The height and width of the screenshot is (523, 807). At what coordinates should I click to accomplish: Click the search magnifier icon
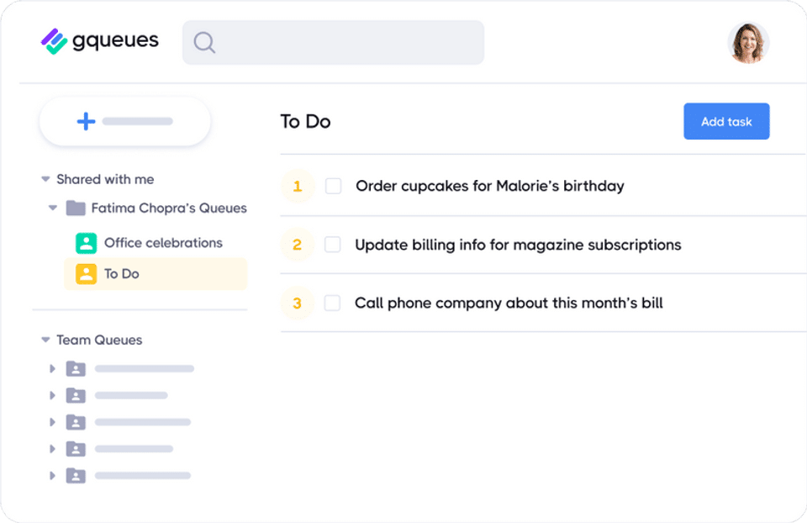[x=204, y=42]
